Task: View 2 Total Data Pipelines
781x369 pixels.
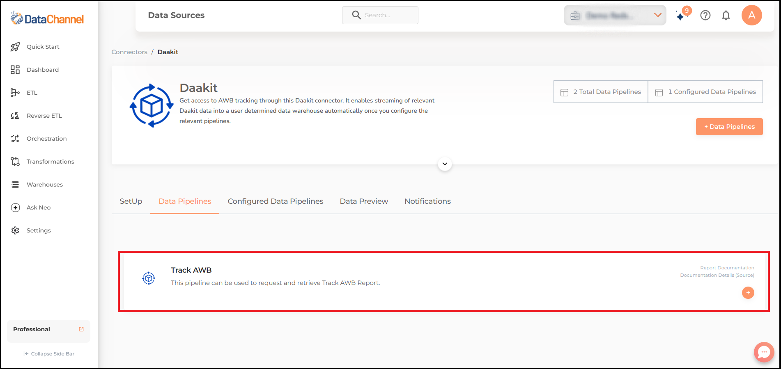Action: click(601, 92)
